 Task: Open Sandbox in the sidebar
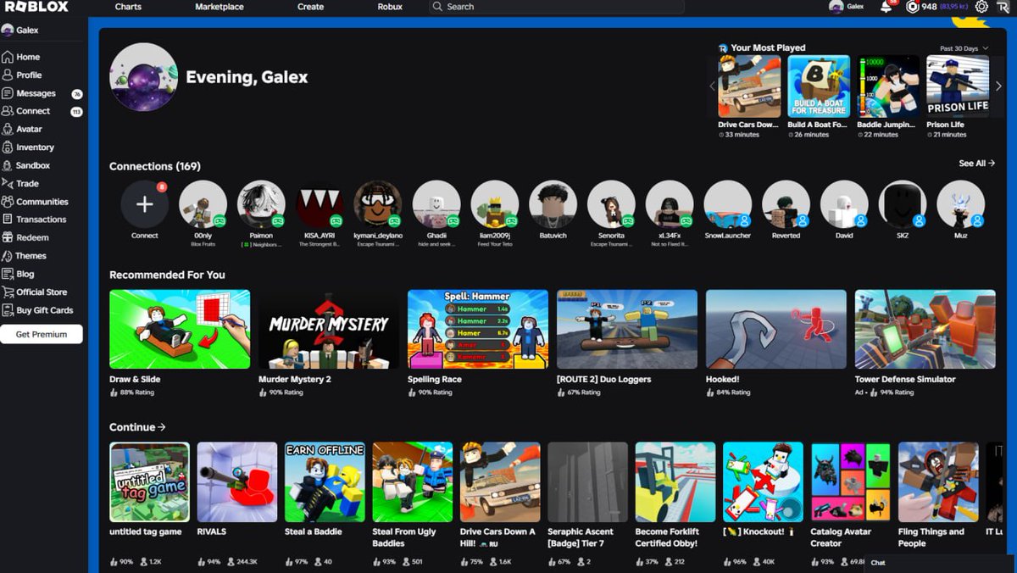(26, 165)
